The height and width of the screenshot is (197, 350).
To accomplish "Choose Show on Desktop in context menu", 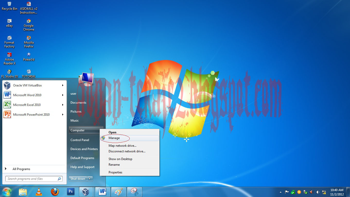I will click(x=130, y=159).
